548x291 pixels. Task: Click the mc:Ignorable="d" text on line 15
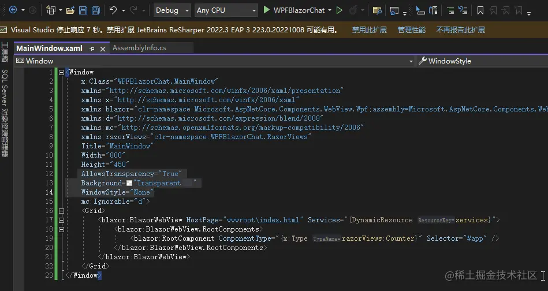click(113, 202)
